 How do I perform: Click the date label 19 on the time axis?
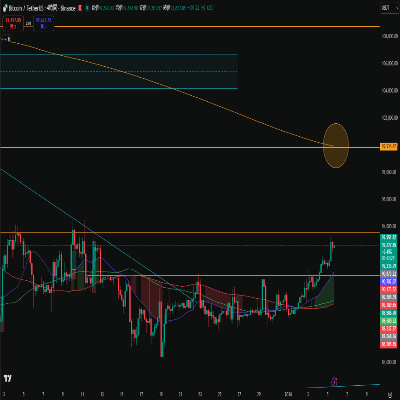(161, 394)
